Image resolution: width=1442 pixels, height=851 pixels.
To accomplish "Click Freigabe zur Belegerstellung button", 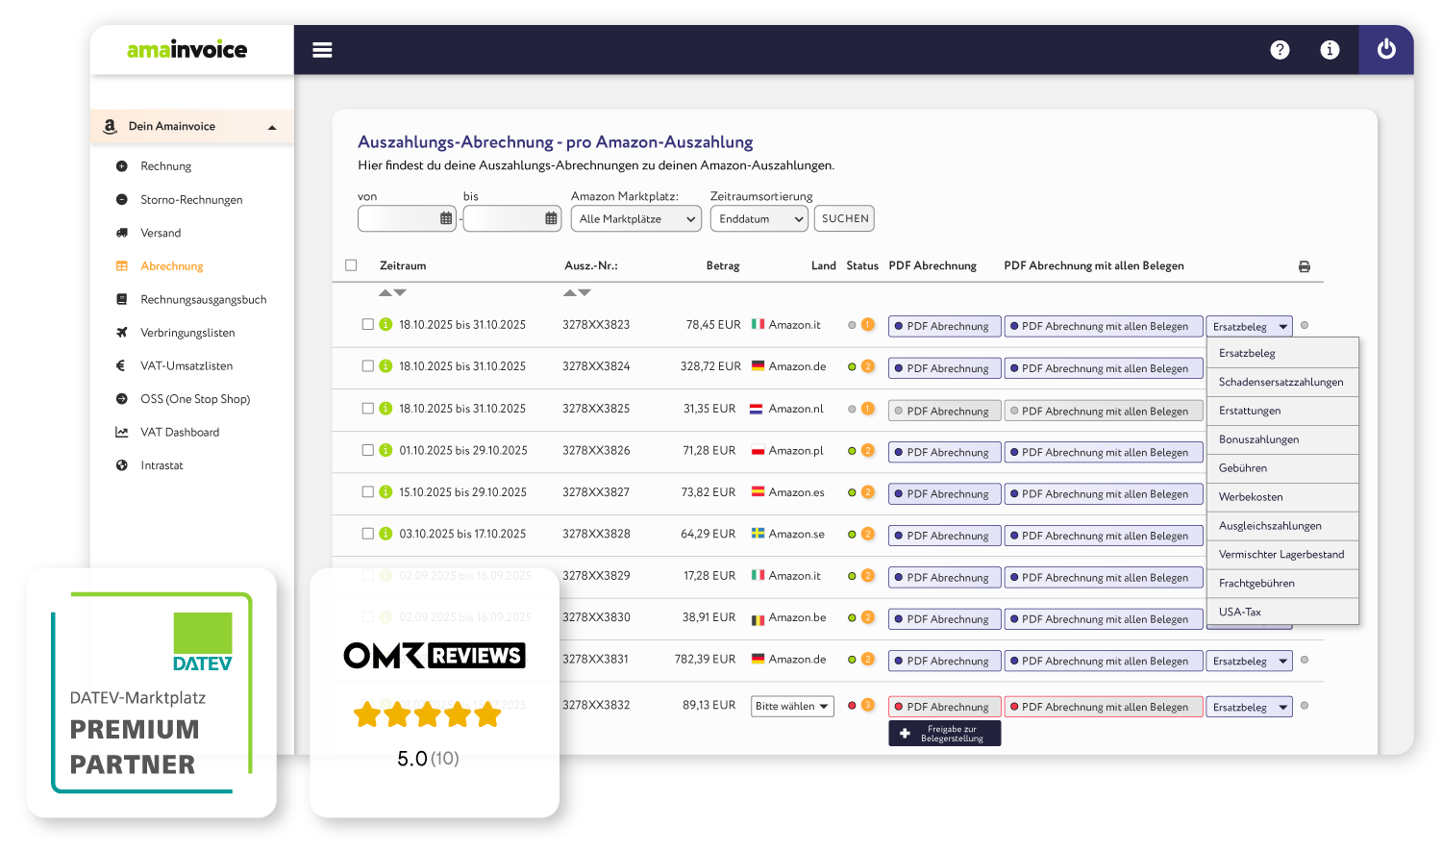I will (944, 734).
